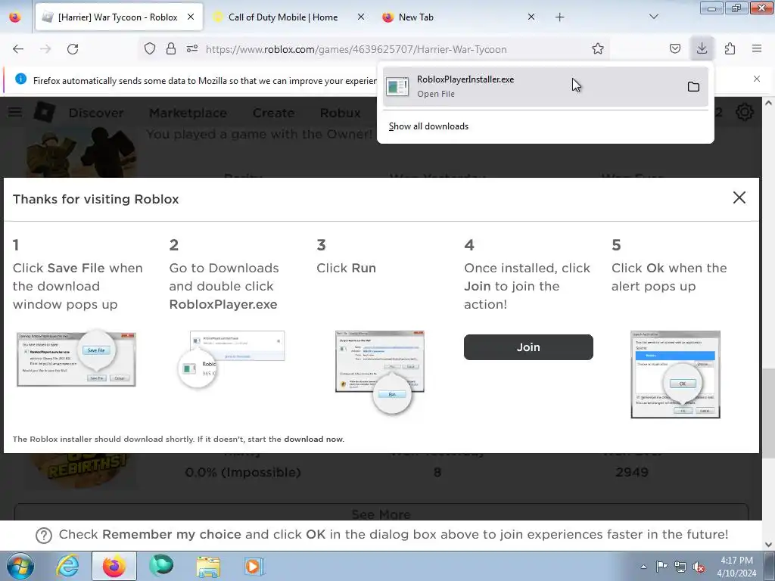Switch to the Harrier War Tycoon tab
775x581 pixels.
pos(117,17)
